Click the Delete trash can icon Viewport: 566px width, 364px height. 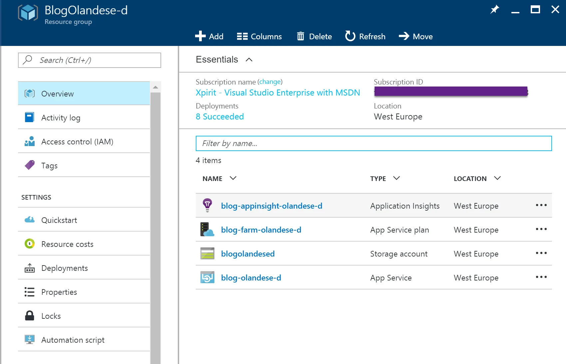(x=300, y=36)
